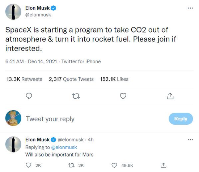
Task: Share the Mars reply tweet
Action: coord(164,165)
